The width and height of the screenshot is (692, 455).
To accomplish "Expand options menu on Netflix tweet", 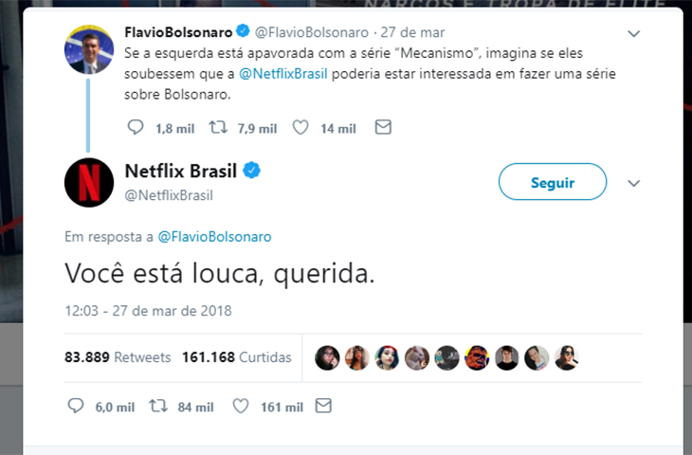I will [x=634, y=182].
